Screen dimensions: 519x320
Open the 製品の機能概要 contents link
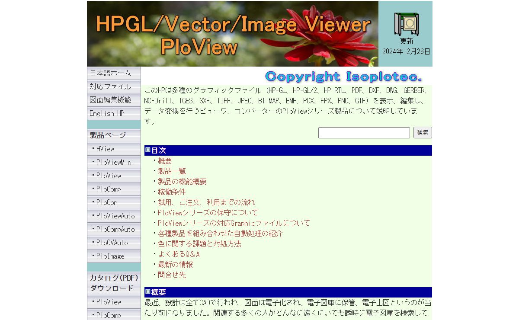pos(182,182)
